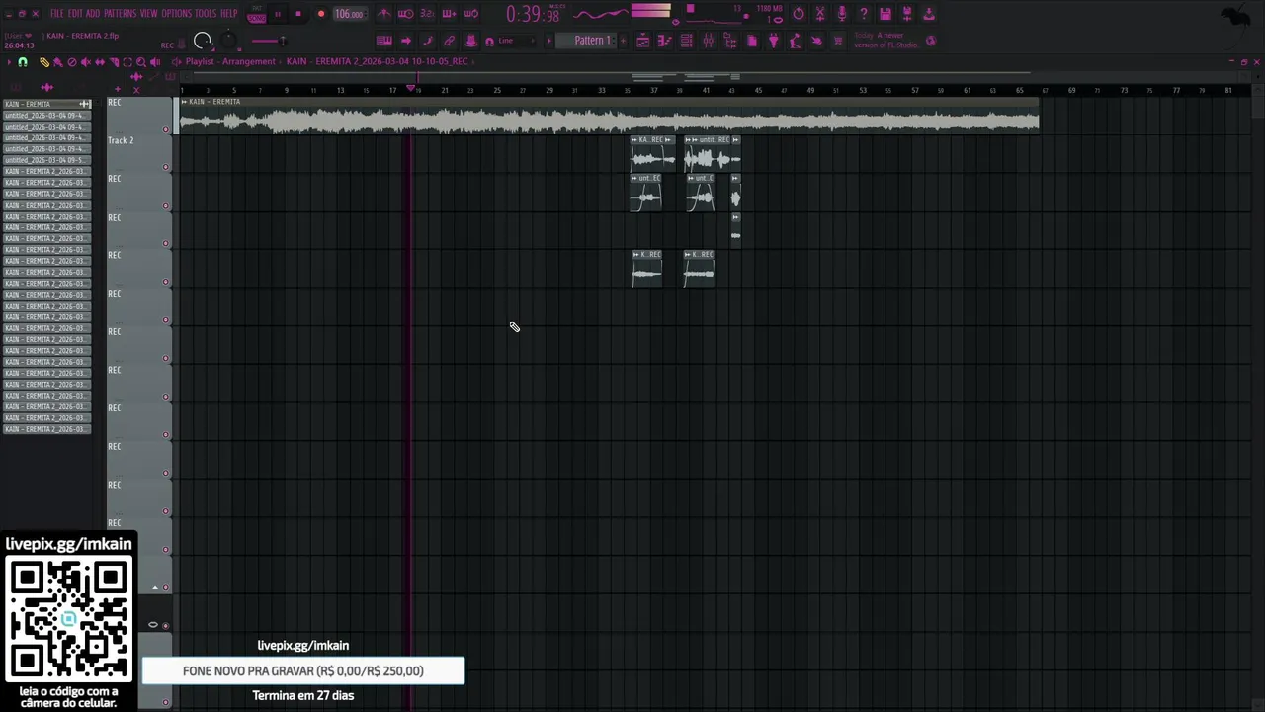1265x712 pixels.
Task: Select the mute tool in Playlist
Action: 86,61
